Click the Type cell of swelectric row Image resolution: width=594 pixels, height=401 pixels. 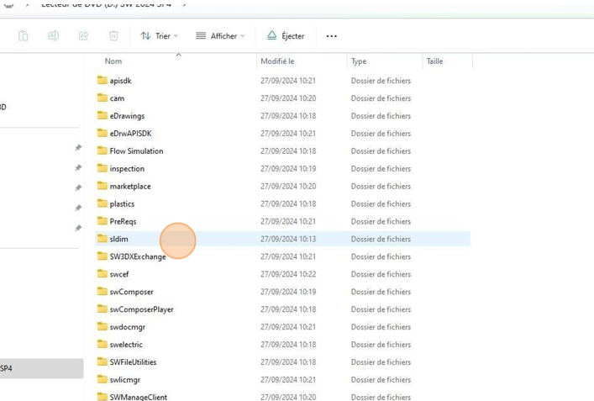click(381, 345)
